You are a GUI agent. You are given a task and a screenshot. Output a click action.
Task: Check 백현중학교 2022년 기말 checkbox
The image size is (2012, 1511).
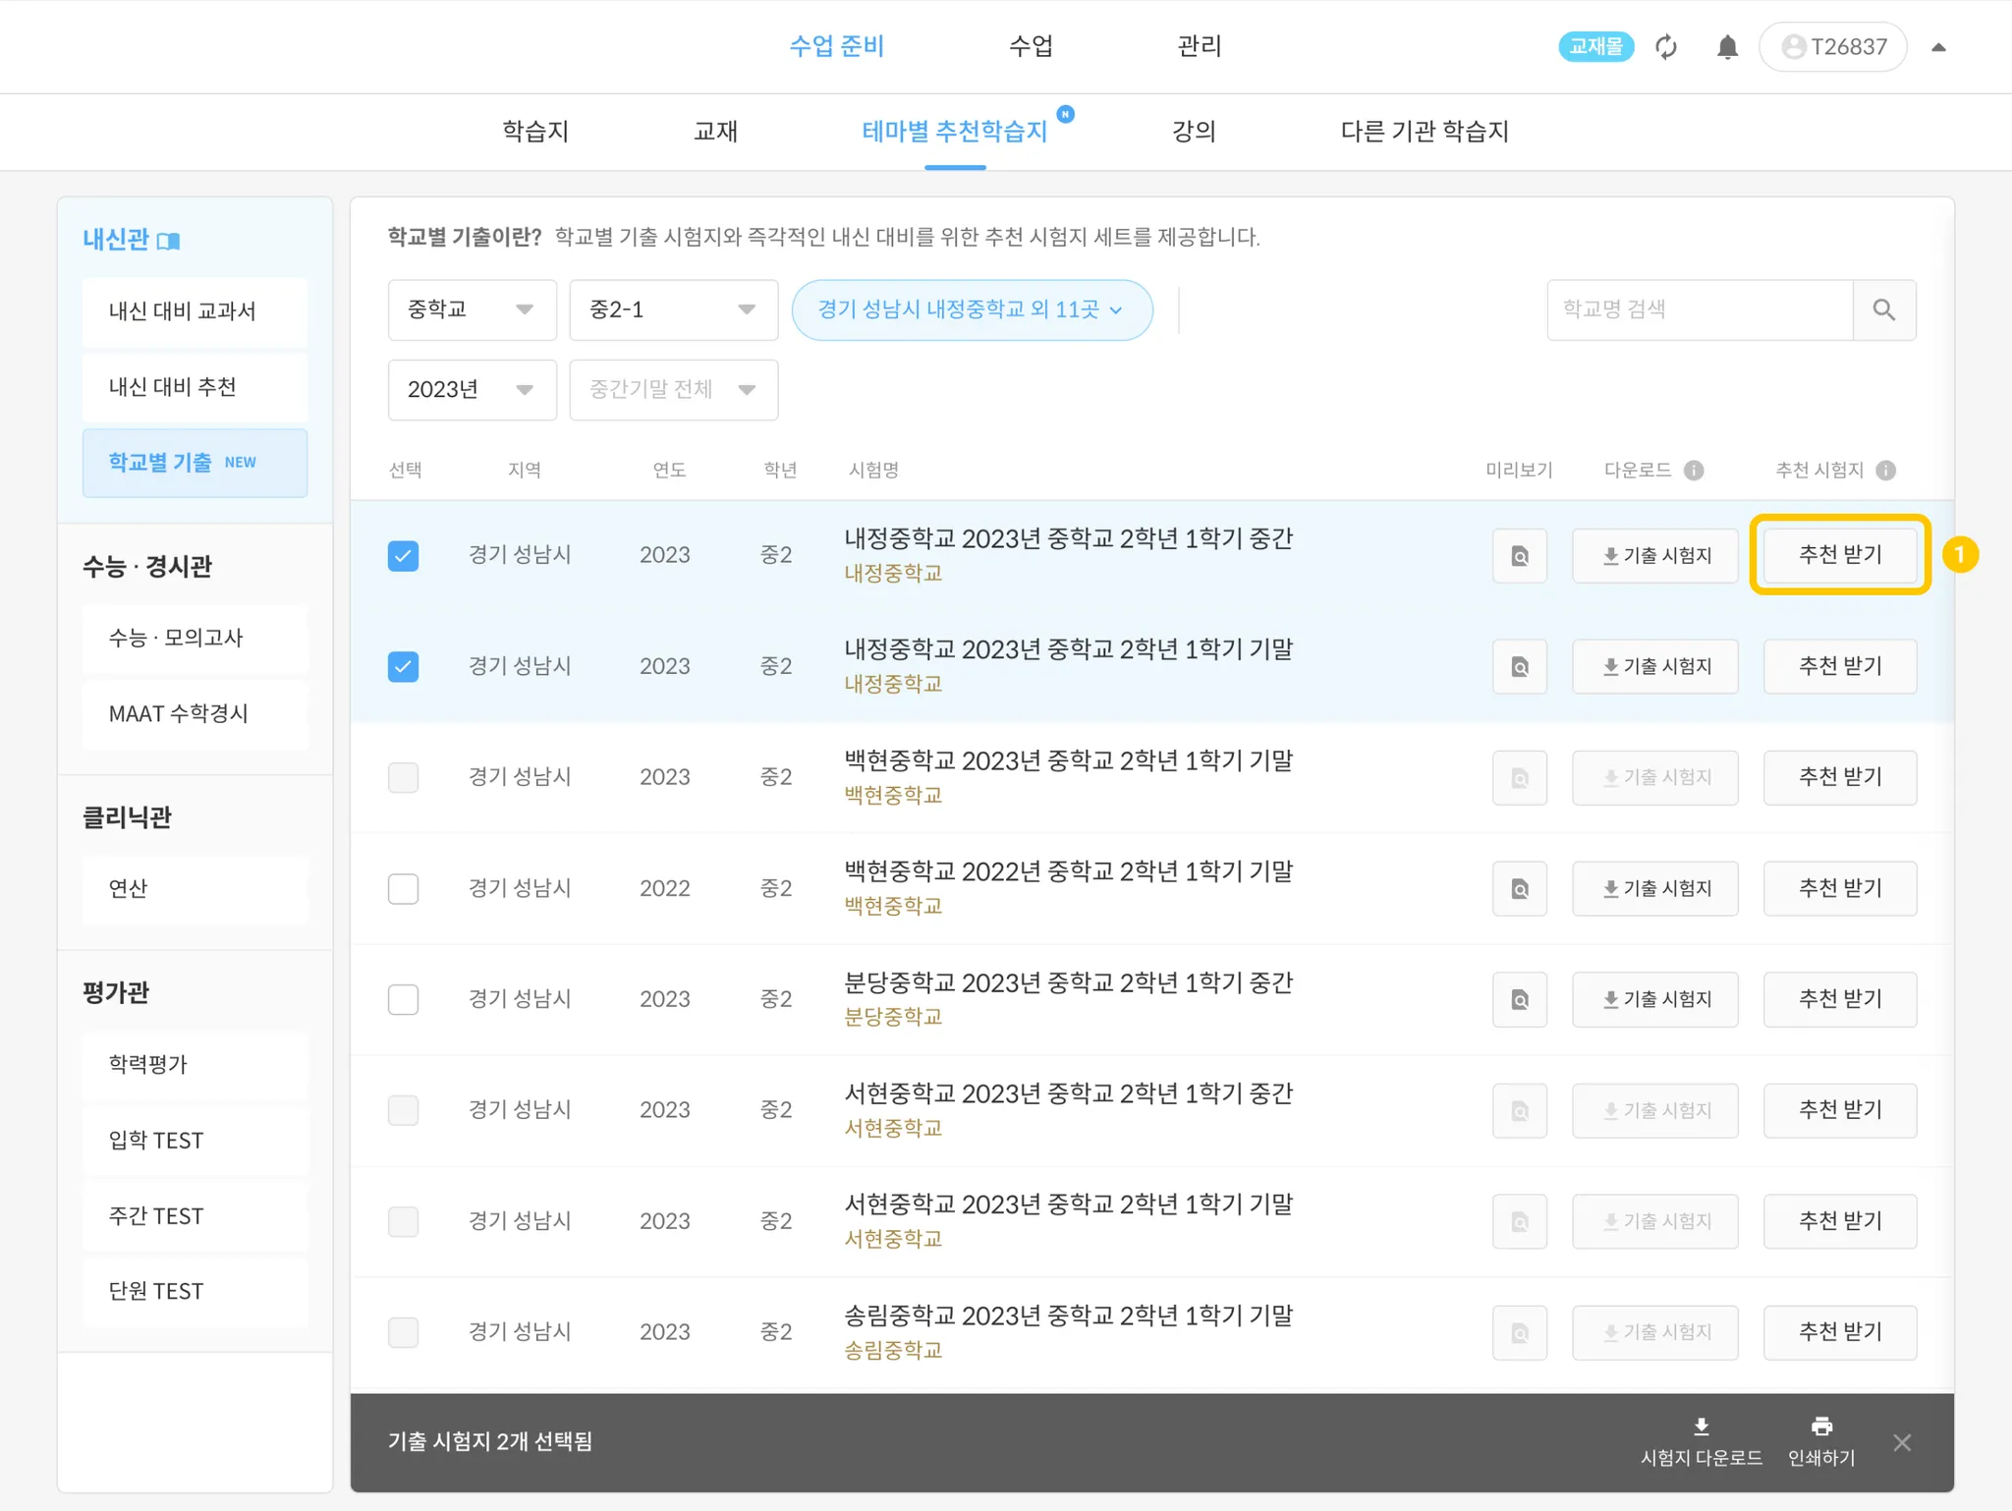click(403, 889)
